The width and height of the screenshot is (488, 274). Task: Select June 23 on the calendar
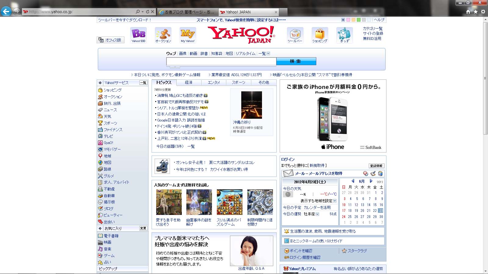[x=381, y=211]
